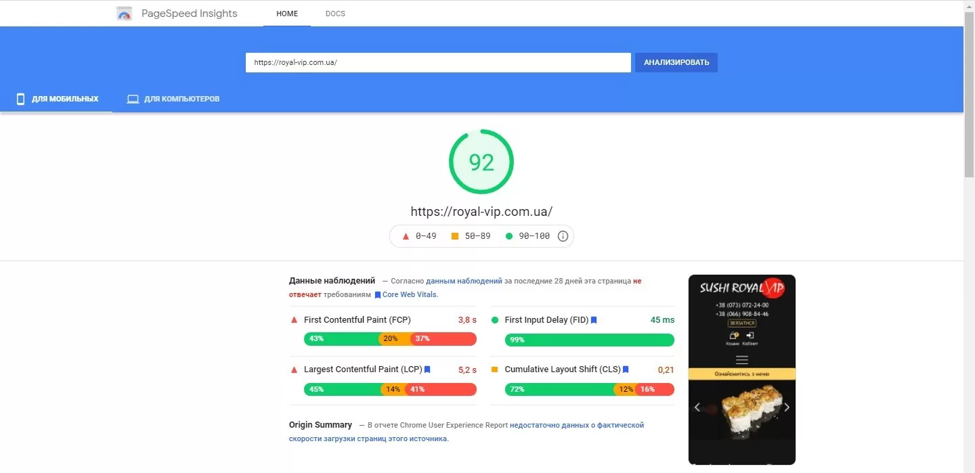Screen dimensions: 975x473
Task: Click the First Contentful Paint distribution bar
Action: pyautogui.click(x=390, y=339)
